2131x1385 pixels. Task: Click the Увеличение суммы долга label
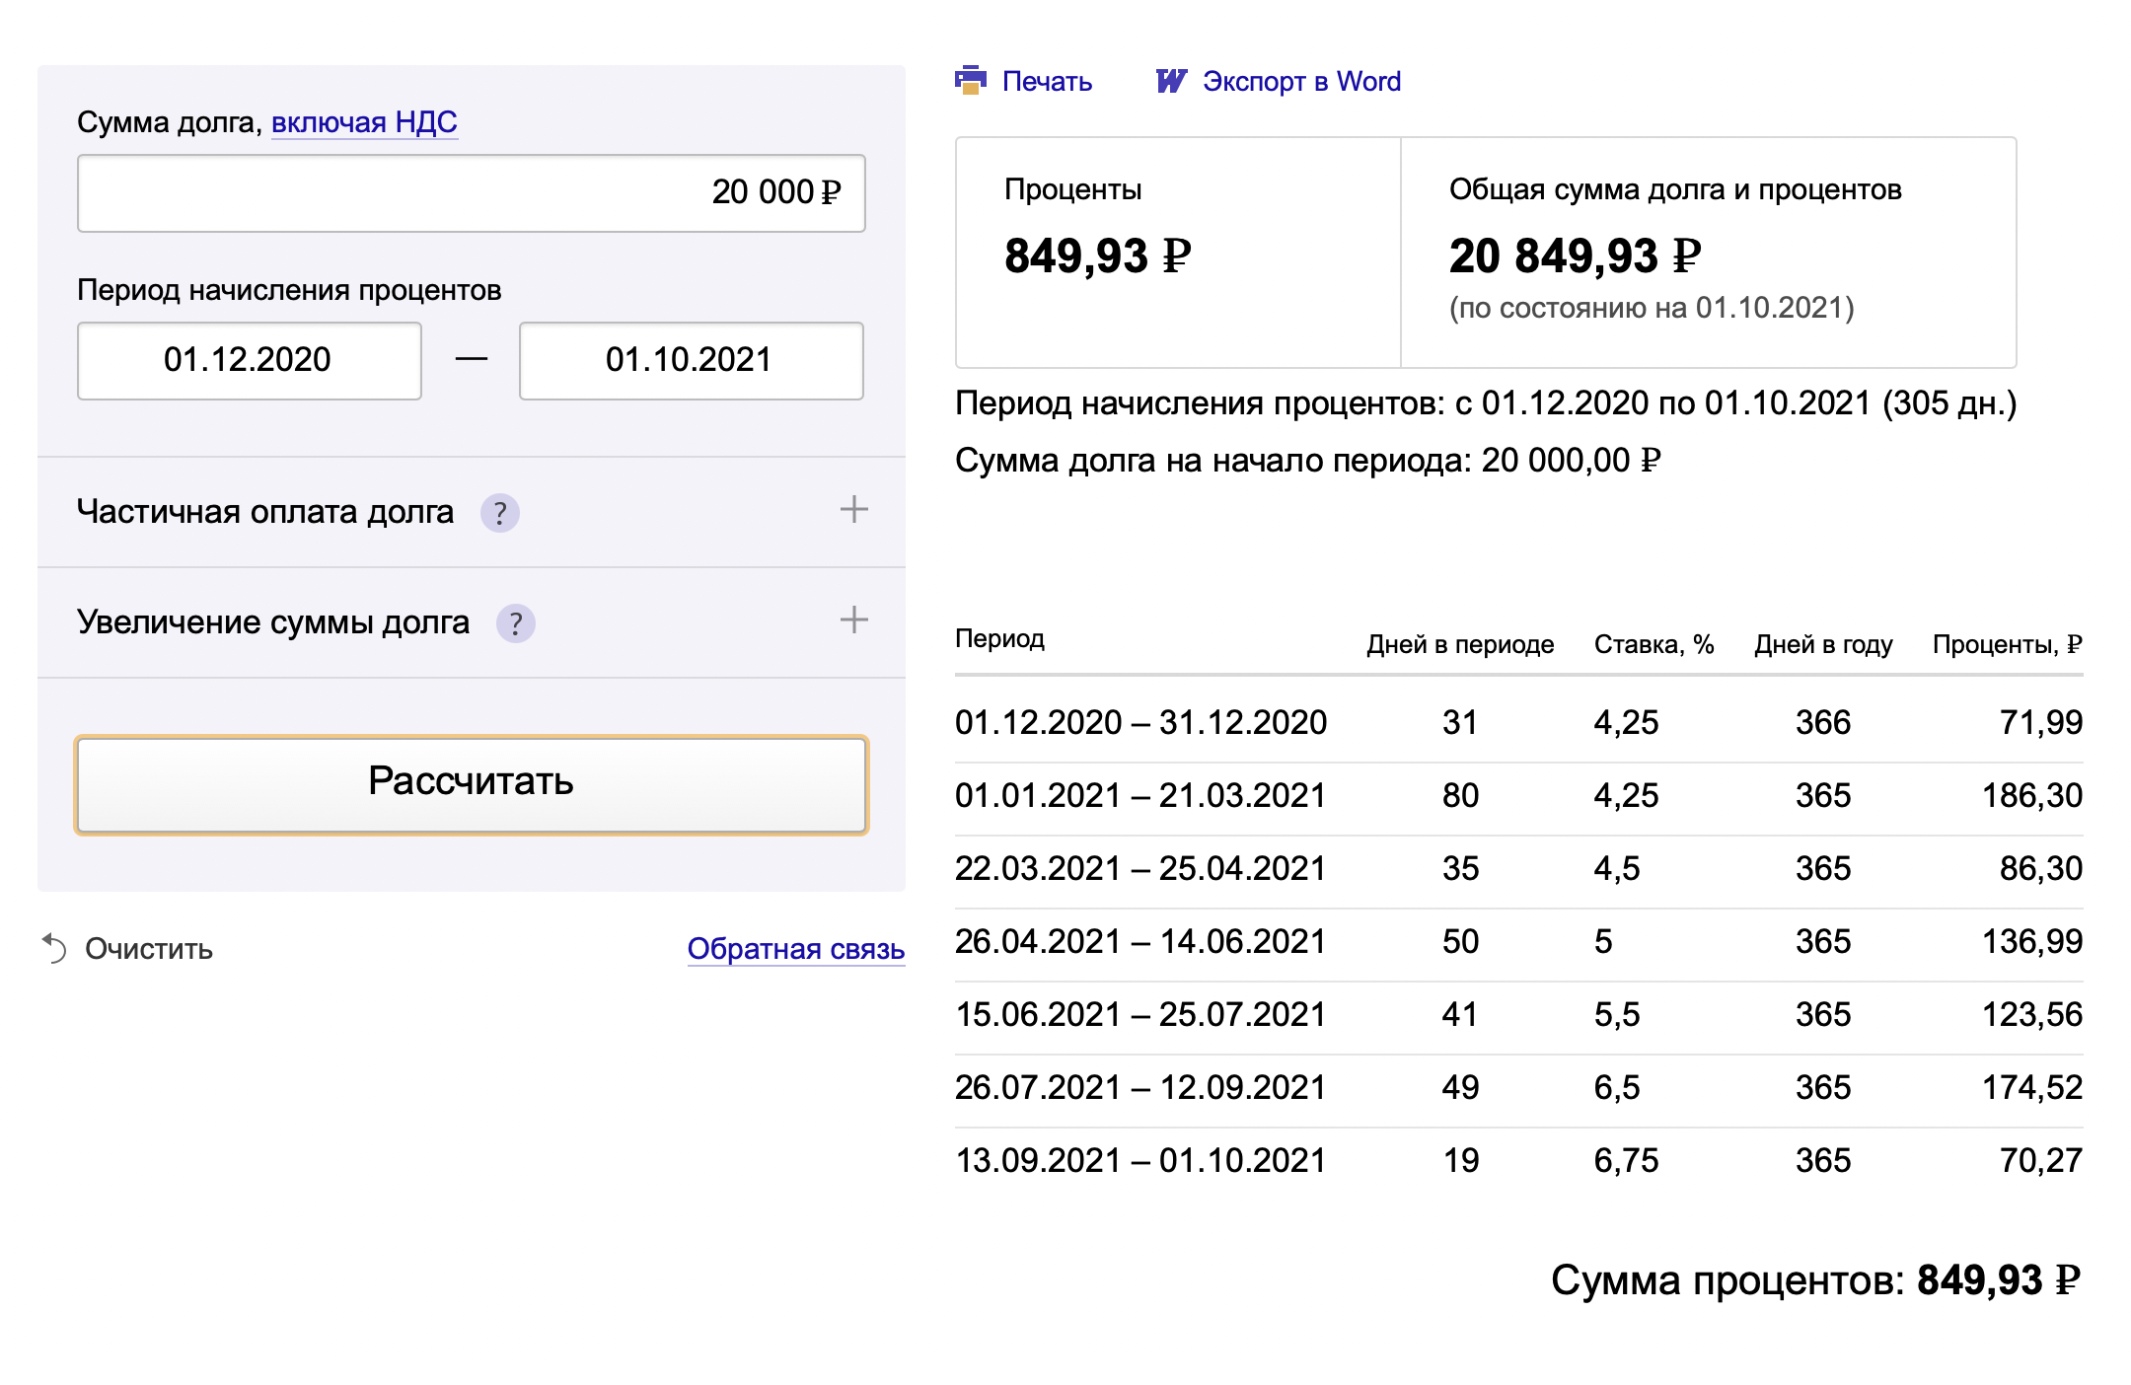pyautogui.click(x=273, y=622)
